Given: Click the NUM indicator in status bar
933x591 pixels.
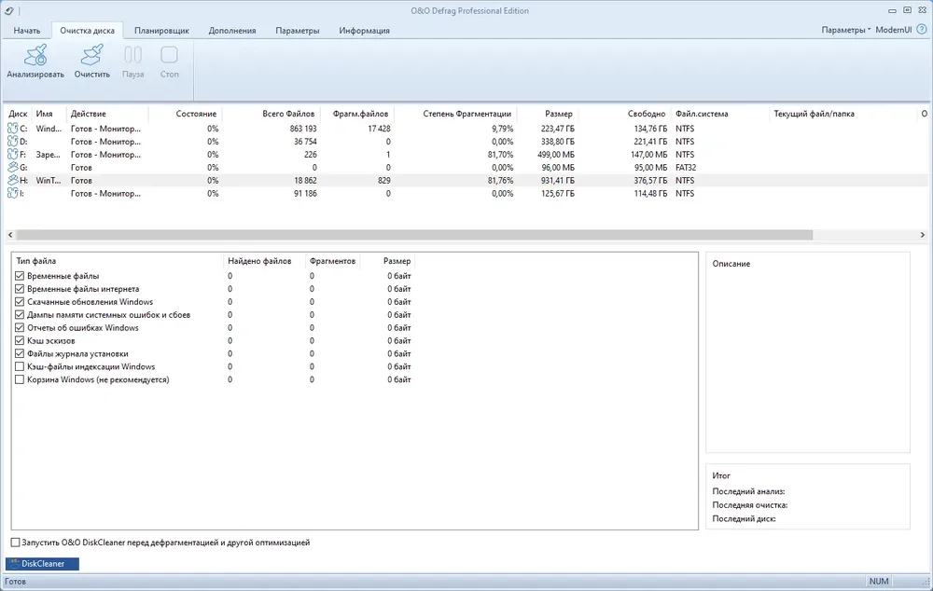Looking at the screenshot, I should tap(878, 582).
